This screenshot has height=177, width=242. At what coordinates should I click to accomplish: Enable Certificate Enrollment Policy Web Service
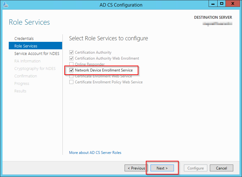(x=72, y=82)
